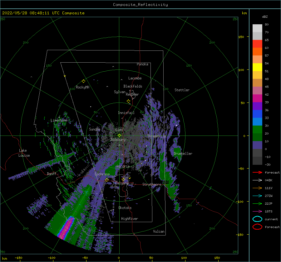The width and height of the screenshot is (281, 262).
Task: Click the magenta 18TS arrow icon
Action: pyautogui.click(x=257, y=212)
